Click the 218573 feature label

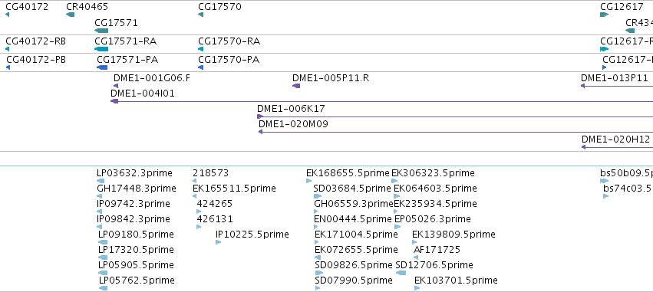coord(210,173)
